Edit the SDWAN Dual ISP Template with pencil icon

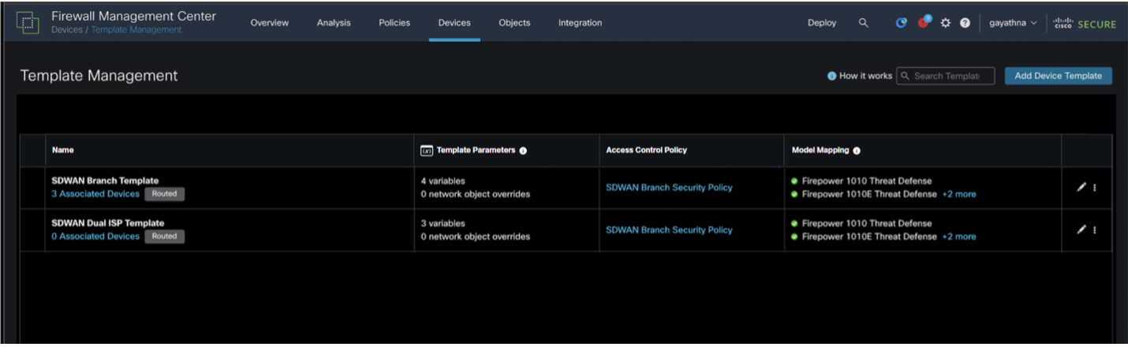1081,229
